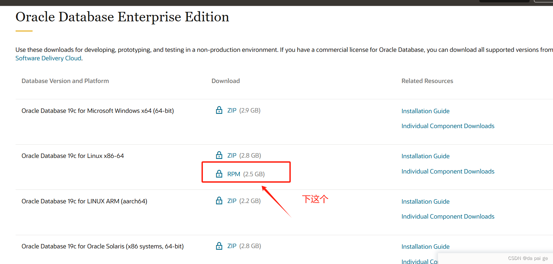Select Oracle Database 19c for Linux x86-64 text
The image size is (553, 264).
[x=73, y=156]
